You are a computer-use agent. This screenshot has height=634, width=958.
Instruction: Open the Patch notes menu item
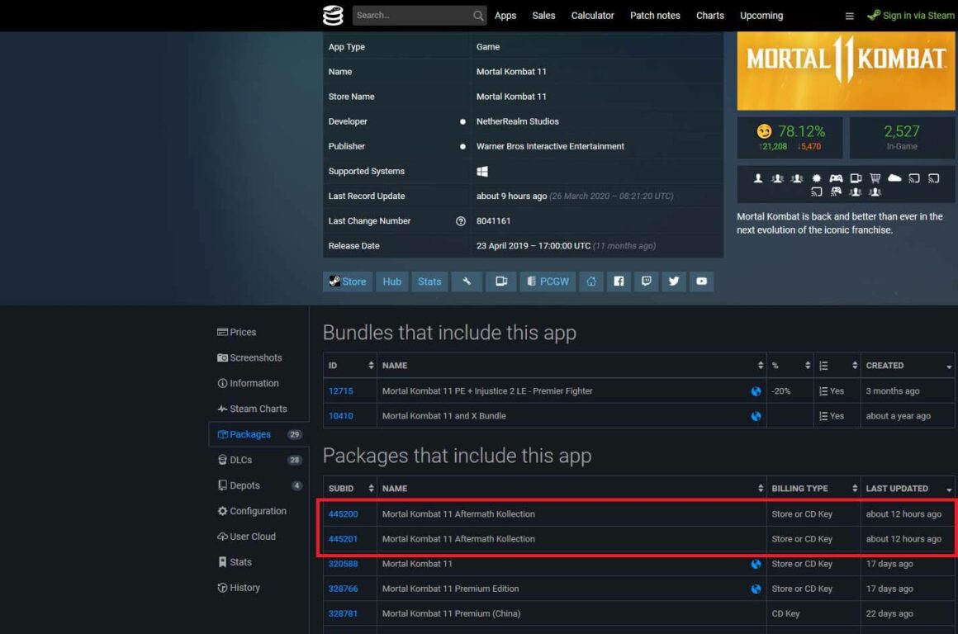[x=655, y=16]
